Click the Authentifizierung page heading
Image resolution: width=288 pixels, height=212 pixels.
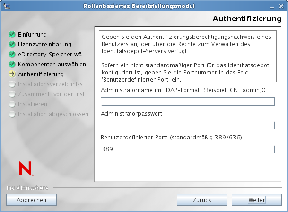point(247,18)
